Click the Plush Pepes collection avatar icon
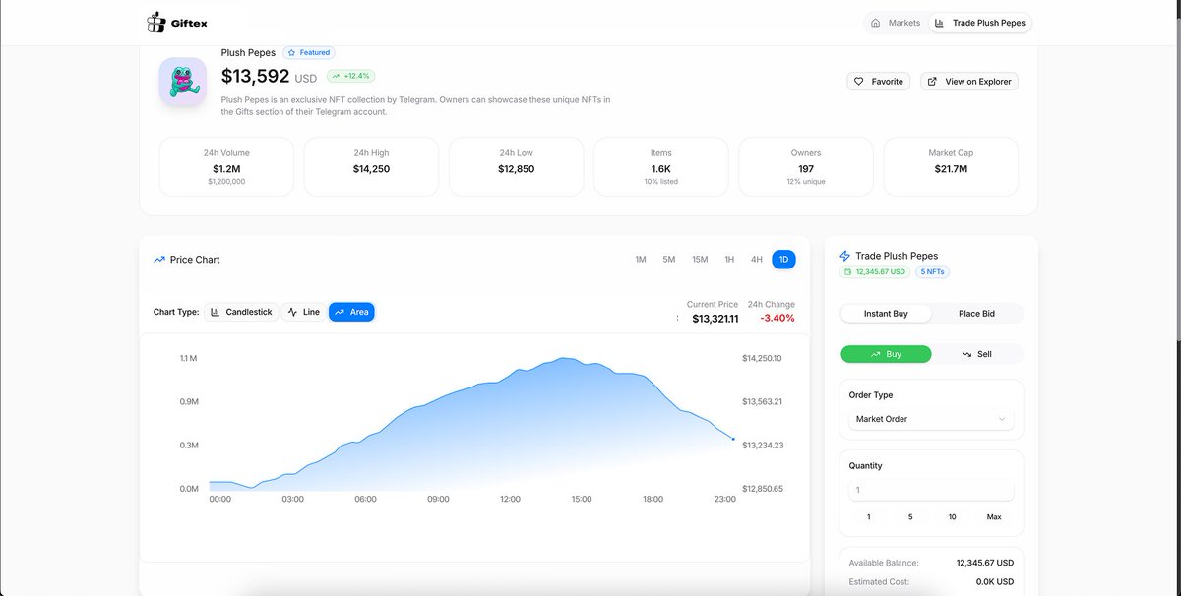This screenshot has height=596, width=1181. pos(182,81)
